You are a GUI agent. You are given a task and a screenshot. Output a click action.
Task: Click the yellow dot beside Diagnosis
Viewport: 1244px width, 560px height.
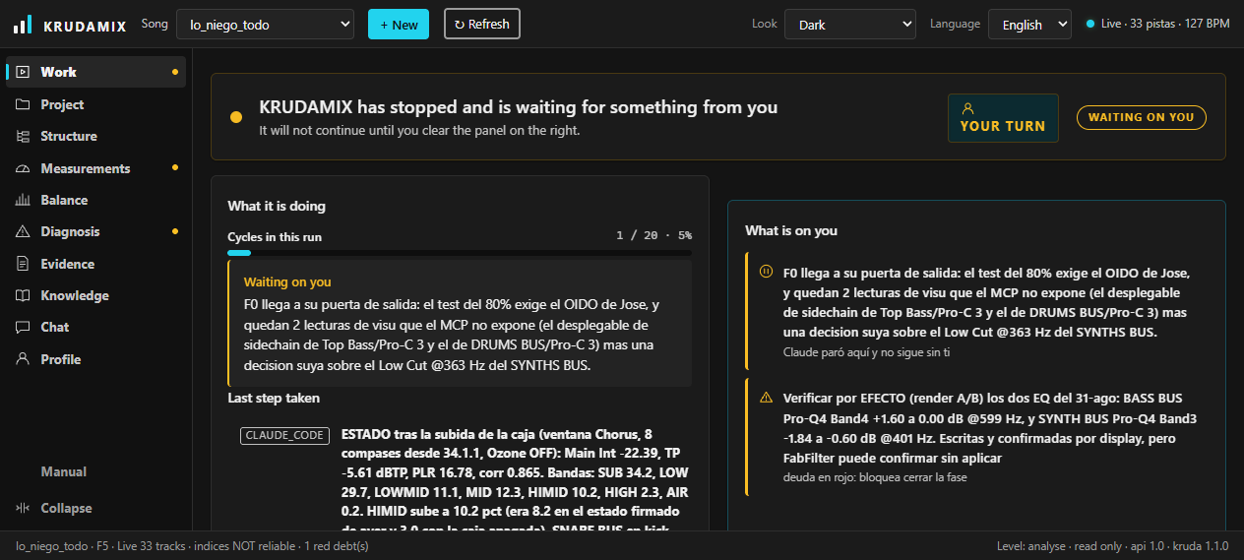175,231
